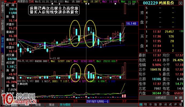This screenshot has width=185, height=107.
Task: Switch to 全屏 full-screen mode in sidebar
Action: pyautogui.click(x=2, y=75)
